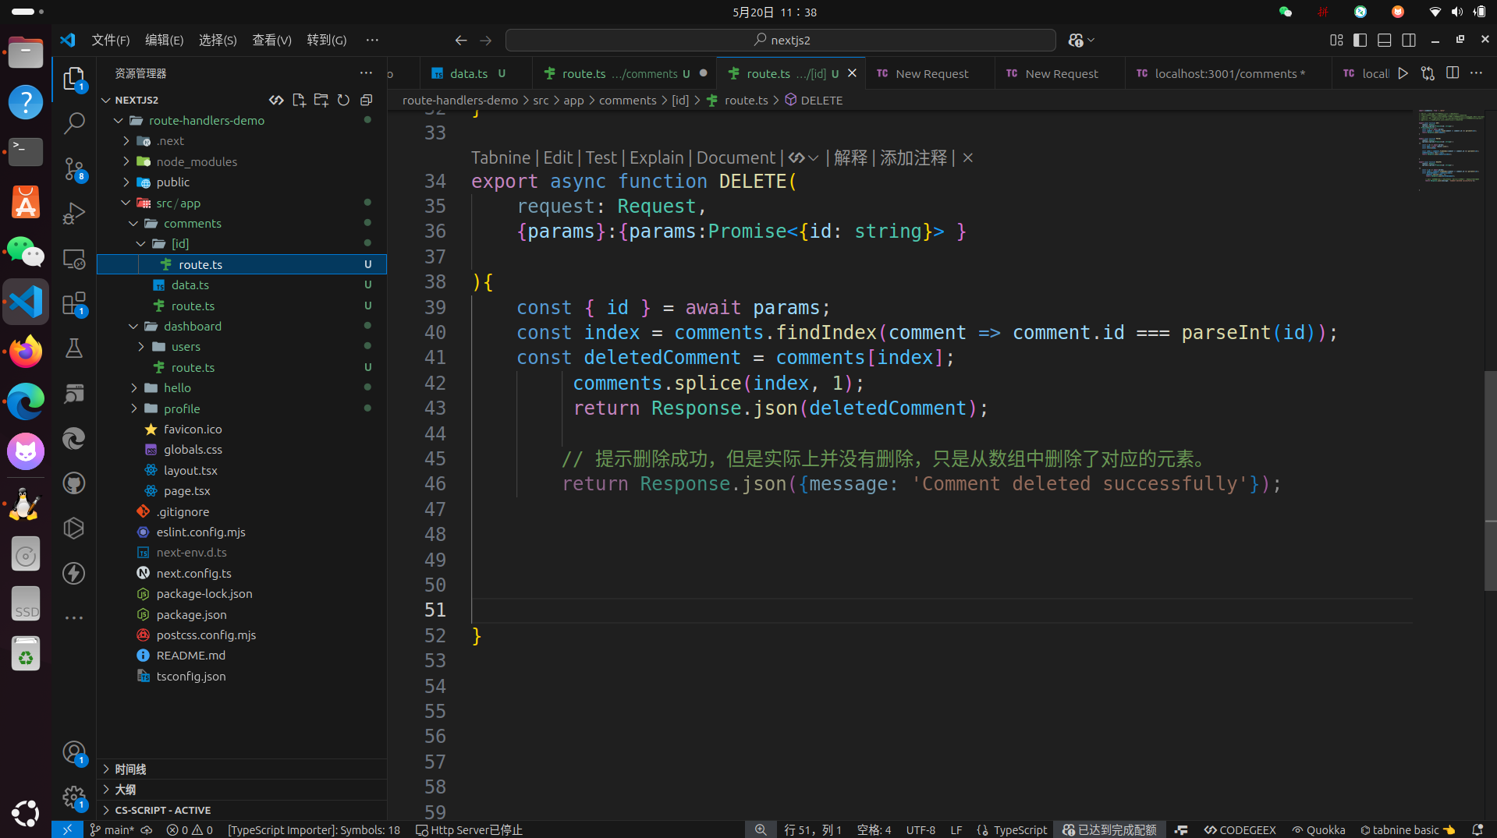This screenshot has width=1497, height=838.
Task: Collapse the dashboard folder
Action: click(192, 326)
